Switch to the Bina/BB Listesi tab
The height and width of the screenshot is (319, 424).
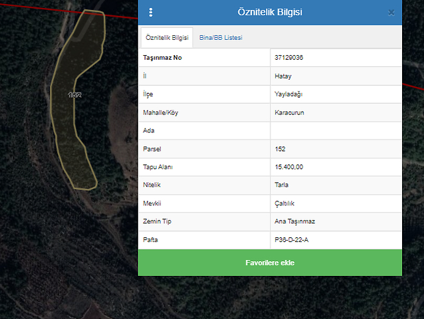pyautogui.click(x=221, y=38)
